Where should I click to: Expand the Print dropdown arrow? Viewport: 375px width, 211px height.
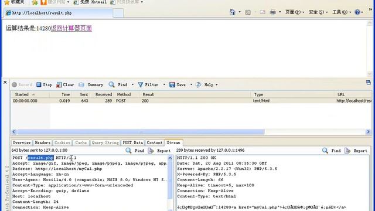[280, 12]
